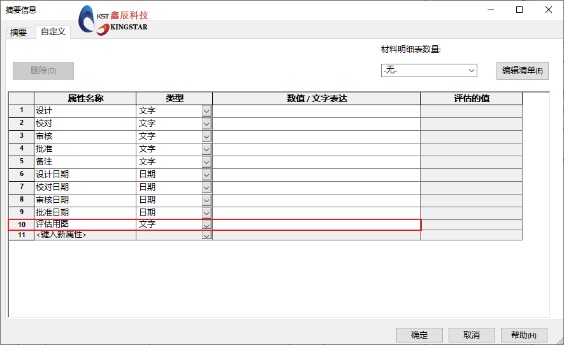
Task: Select the 自定义 tab
Action: (54, 32)
